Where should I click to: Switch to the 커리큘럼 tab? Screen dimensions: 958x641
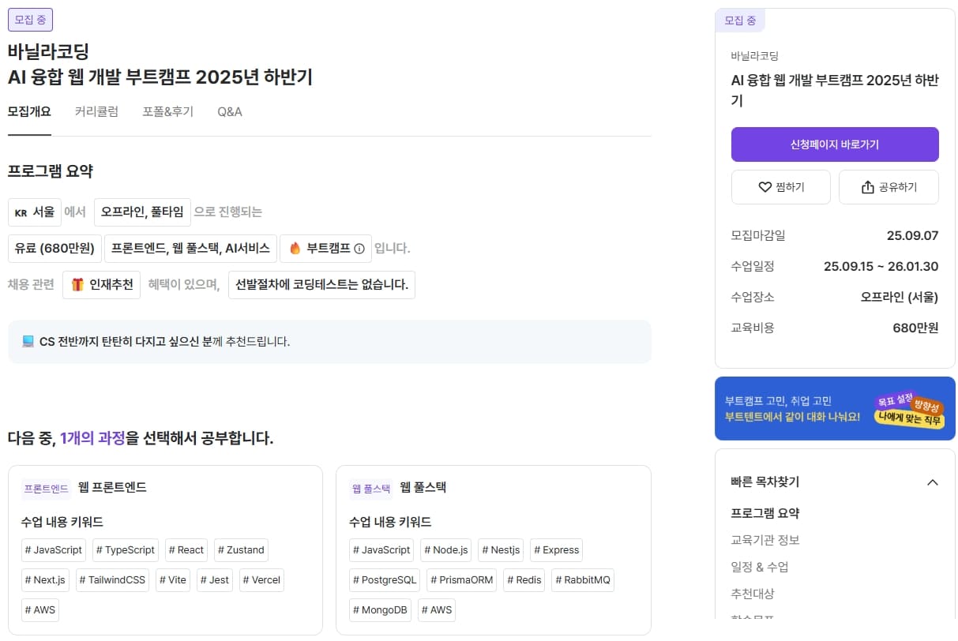pyautogui.click(x=96, y=111)
